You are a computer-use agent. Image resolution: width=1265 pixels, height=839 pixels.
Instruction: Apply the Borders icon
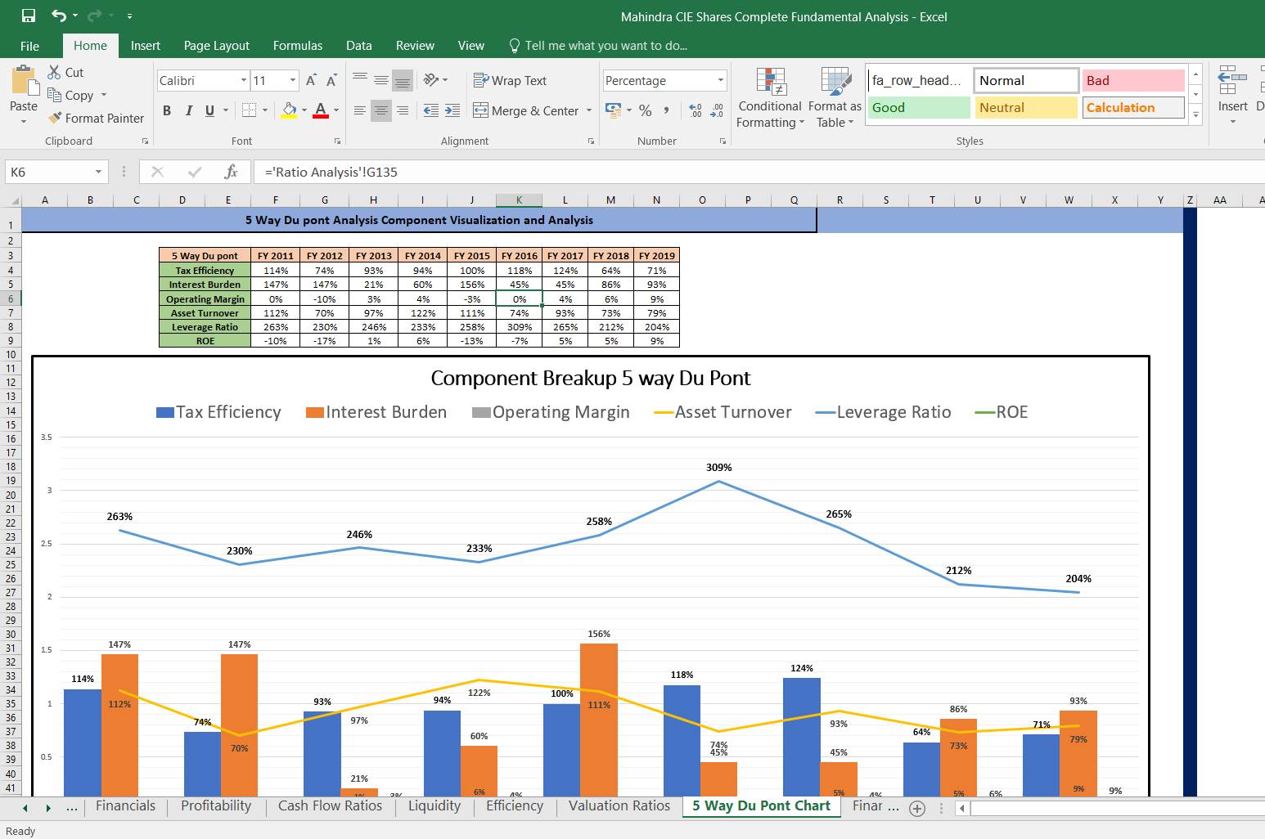250,110
